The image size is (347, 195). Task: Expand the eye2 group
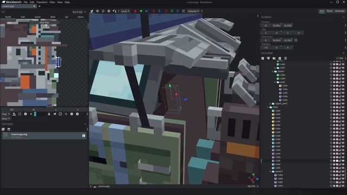[x=275, y=68]
